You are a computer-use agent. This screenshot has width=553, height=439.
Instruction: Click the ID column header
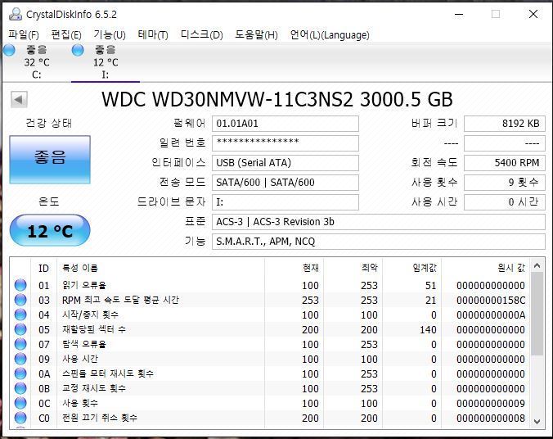coord(43,268)
